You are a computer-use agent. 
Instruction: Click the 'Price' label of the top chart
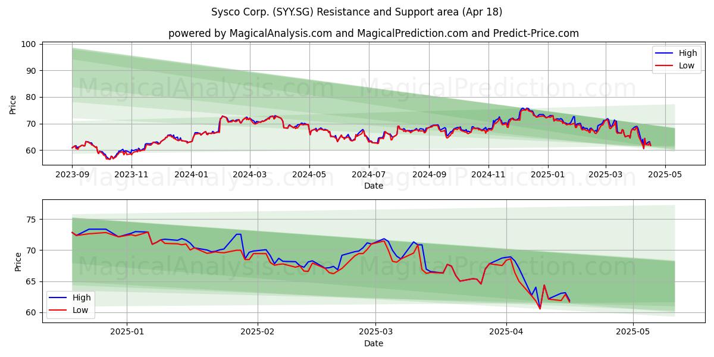pyautogui.click(x=13, y=104)
